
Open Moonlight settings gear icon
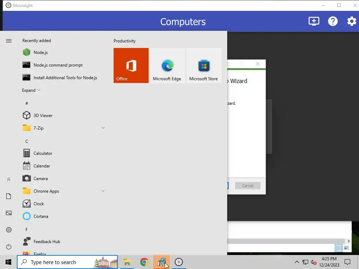click(x=352, y=21)
